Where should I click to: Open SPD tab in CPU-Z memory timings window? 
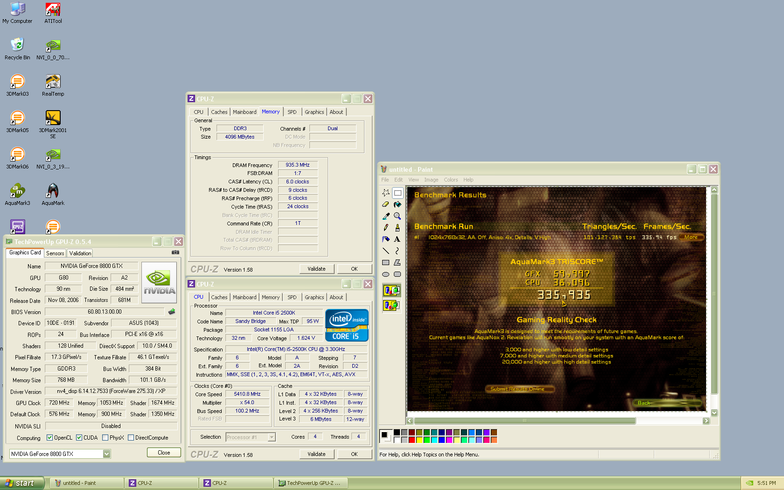pyautogui.click(x=292, y=112)
